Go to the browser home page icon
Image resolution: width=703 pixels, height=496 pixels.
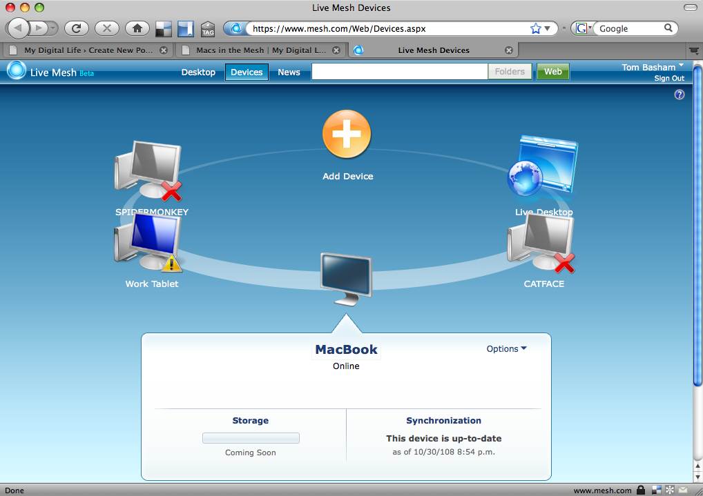[x=137, y=28]
